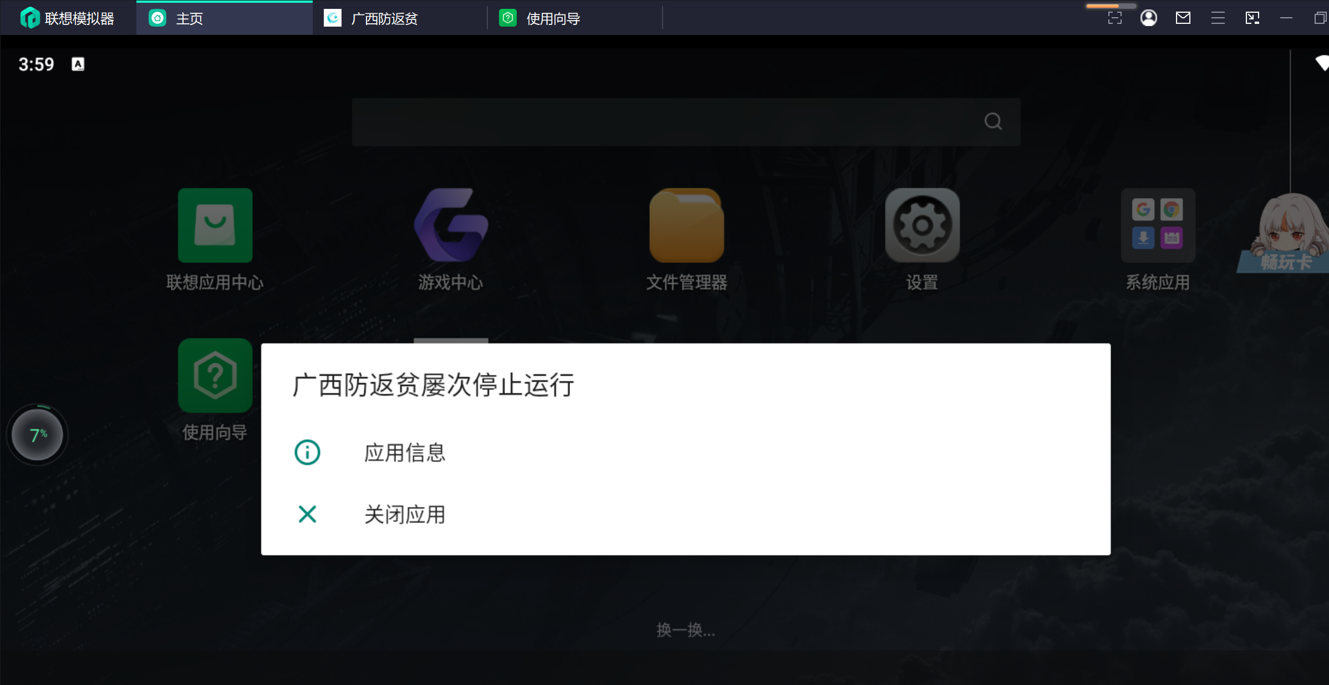Click the Wi-Fi status icon
This screenshot has height=685, width=1329.
pos(1323,63)
